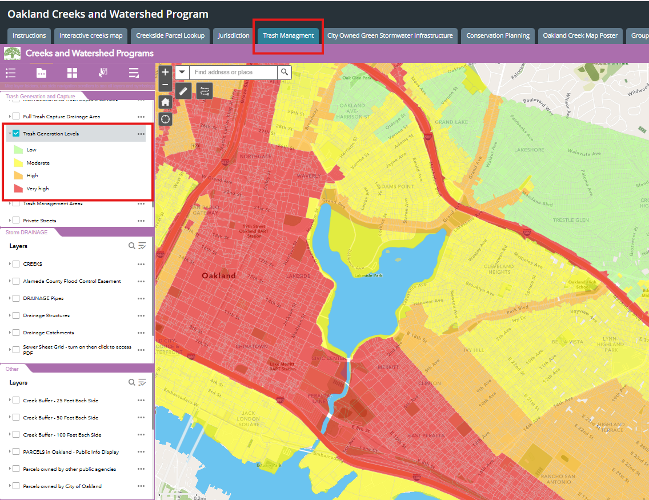
Task: Reset map to default home extent
Action: pos(165,102)
